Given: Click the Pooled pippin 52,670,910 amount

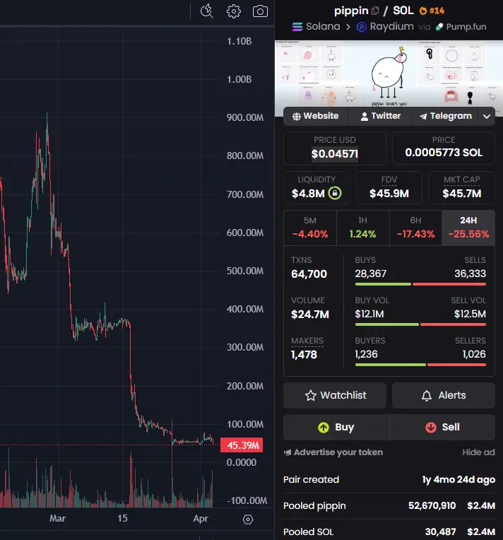Looking at the screenshot, I should (432, 505).
